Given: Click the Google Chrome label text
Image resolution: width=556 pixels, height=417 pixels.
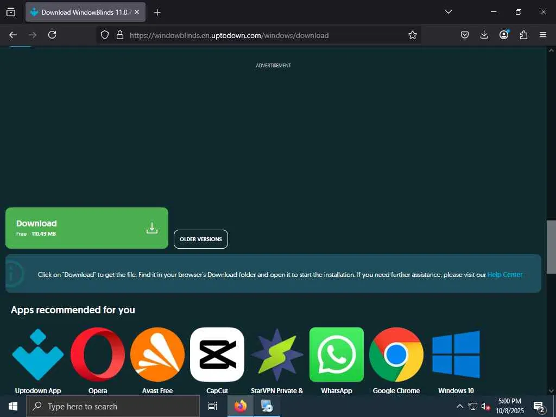Looking at the screenshot, I should pyautogui.click(x=396, y=391).
